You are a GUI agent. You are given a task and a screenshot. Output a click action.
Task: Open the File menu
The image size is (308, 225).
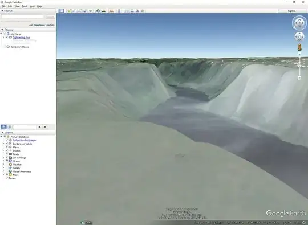click(3, 6)
